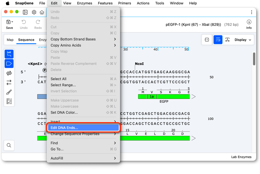Toggle the sidebar panel icon
Viewport: 260px width, 174px height.
click(25, 12)
